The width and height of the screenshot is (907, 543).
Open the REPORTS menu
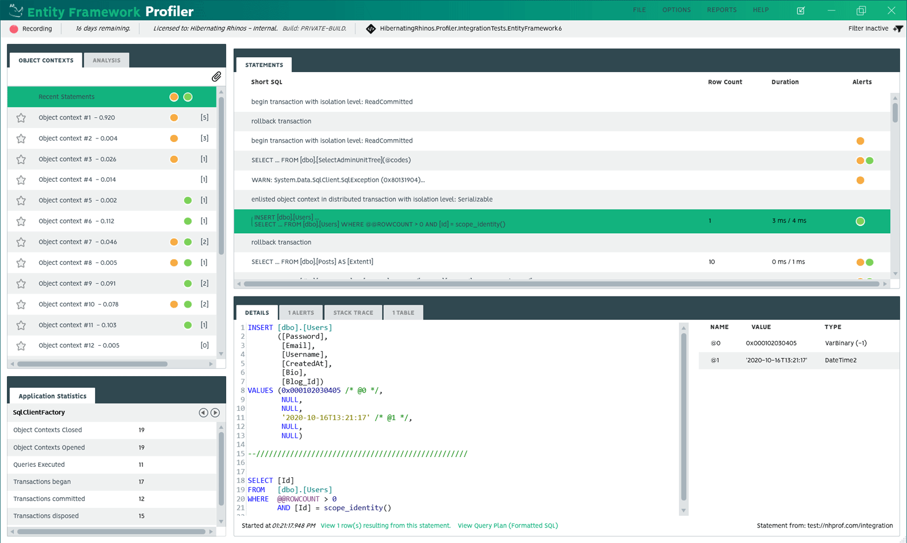coord(722,10)
